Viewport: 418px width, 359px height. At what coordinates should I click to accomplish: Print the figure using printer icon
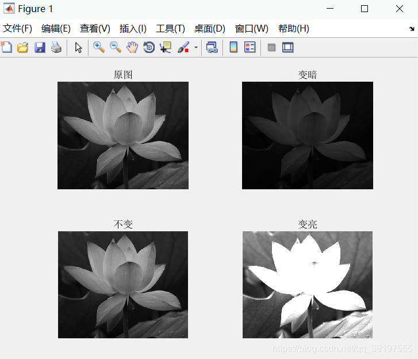pyautogui.click(x=56, y=48)
